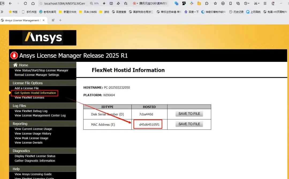Click the Sogou search engine icon
289x179 pixels.
(134, 3)
